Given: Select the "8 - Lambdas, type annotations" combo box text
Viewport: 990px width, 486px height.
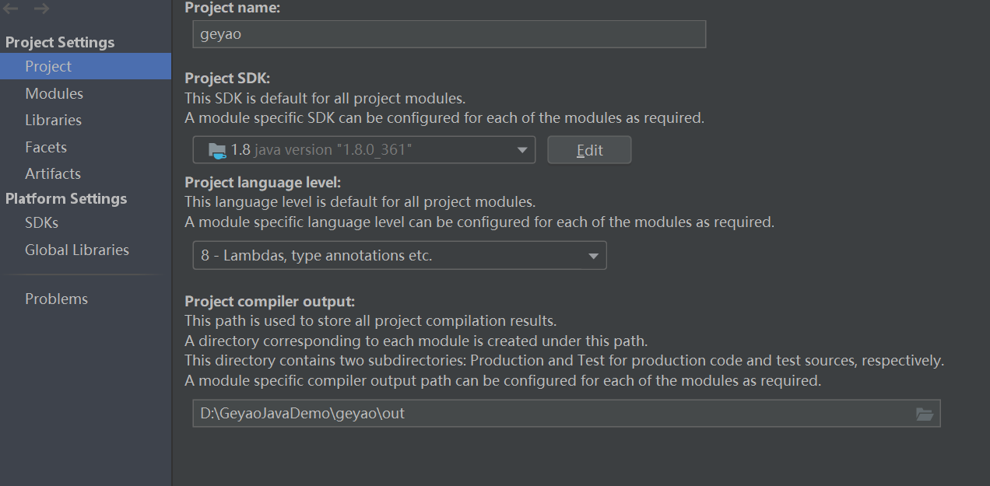Looking at the screenshot, I should pyautogui.click(x=316, y=256).
